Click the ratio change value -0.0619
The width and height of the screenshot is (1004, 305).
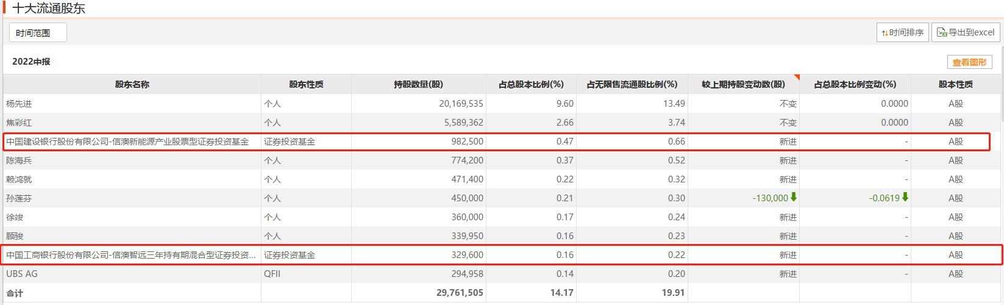[x=885, y=198]
